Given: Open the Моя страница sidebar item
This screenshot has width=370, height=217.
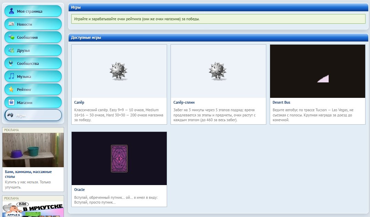Looking at the screenshot, I should tap(33, 11).
